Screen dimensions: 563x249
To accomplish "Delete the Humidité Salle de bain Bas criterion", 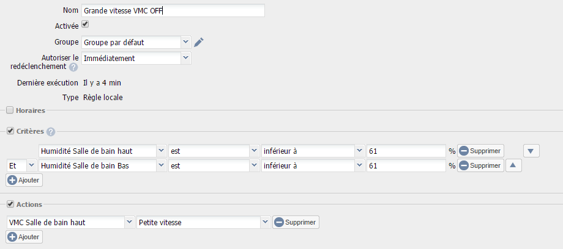I will (480, 165).
